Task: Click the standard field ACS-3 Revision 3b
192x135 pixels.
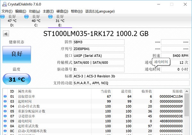Action: click(x=131, y=76)
